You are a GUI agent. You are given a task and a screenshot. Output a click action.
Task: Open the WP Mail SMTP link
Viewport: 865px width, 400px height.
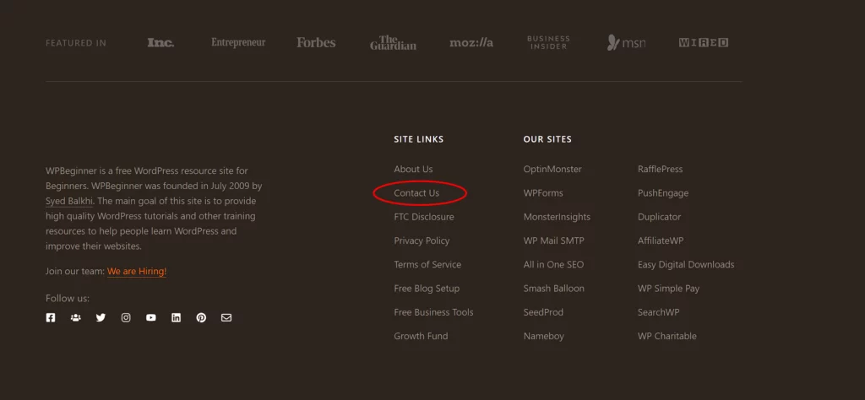click(554, 241)
